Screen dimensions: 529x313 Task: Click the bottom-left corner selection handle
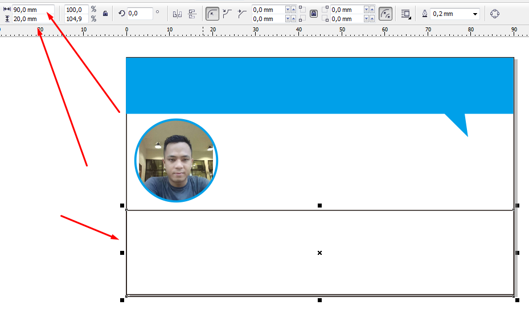(122, 300)
